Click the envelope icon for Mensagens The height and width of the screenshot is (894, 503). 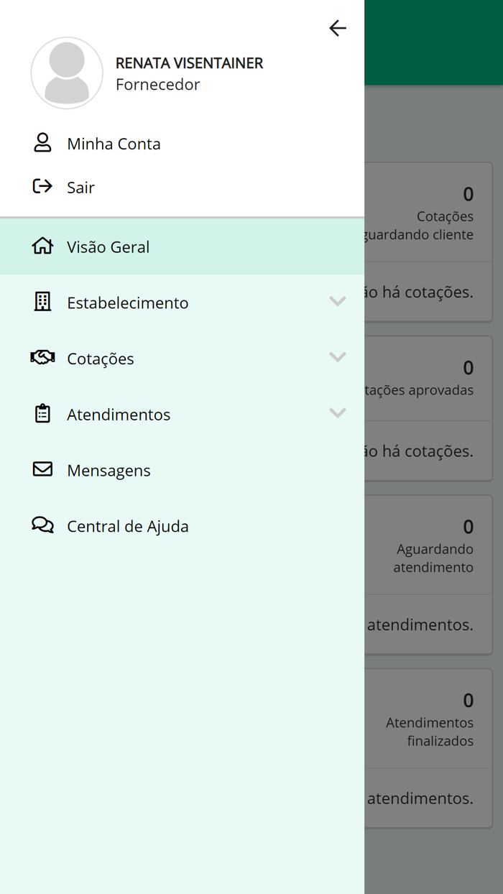(x=42, y=469)
